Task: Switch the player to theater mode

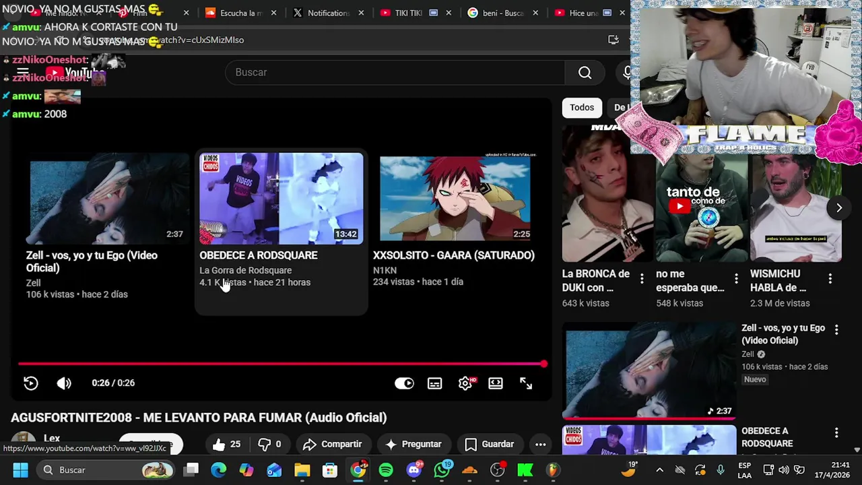Action: pyautogui.click(x=496, y=383)
